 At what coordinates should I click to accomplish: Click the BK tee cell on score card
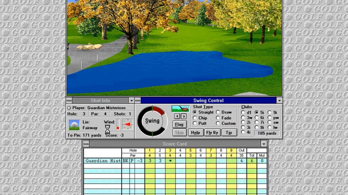point(126,161)
